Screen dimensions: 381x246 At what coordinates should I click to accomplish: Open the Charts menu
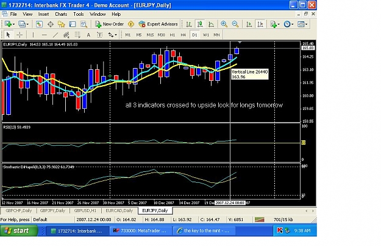61,14
